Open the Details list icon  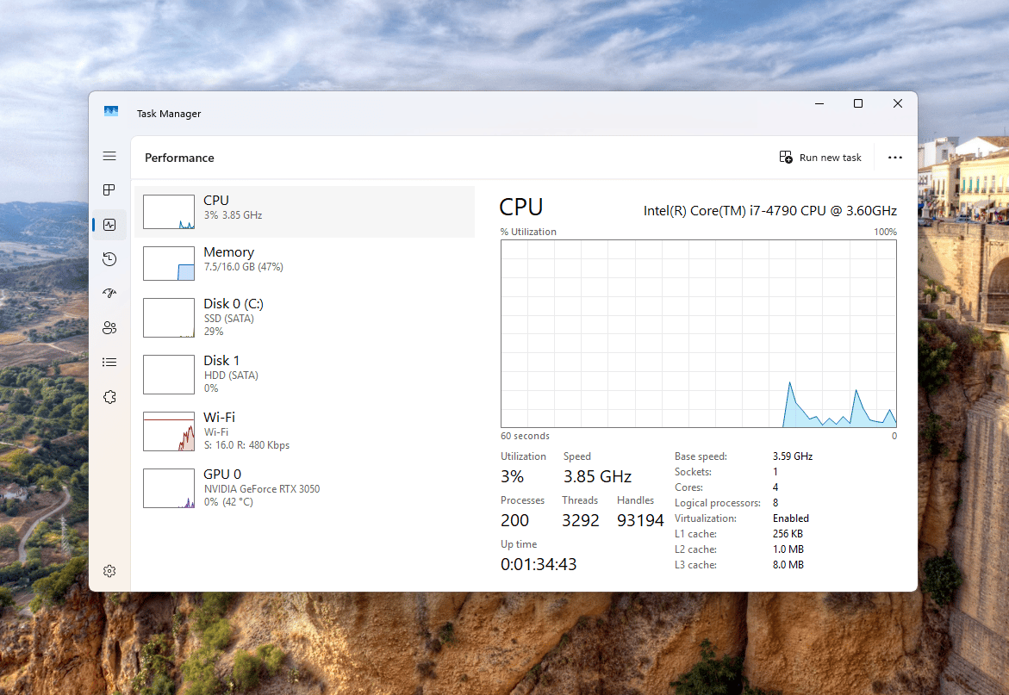[x=109, y=363]
